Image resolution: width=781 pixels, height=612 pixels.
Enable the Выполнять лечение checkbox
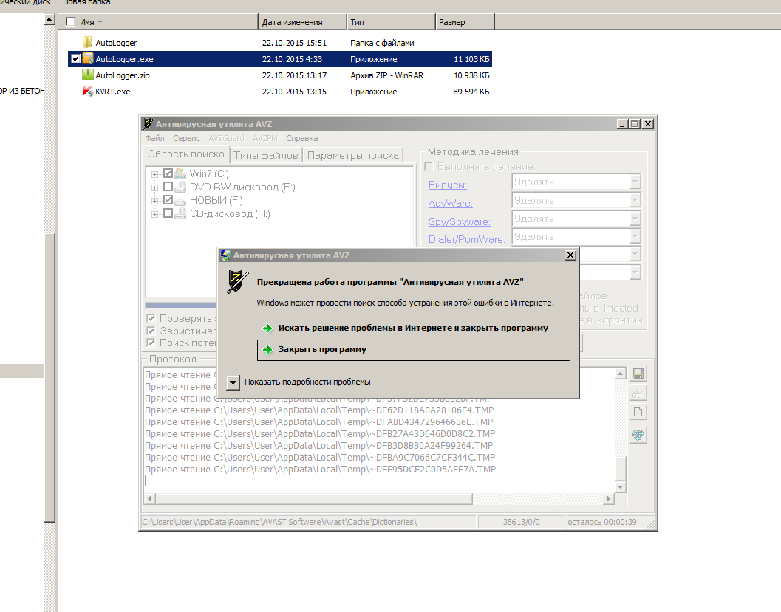[x=429, y=167]
